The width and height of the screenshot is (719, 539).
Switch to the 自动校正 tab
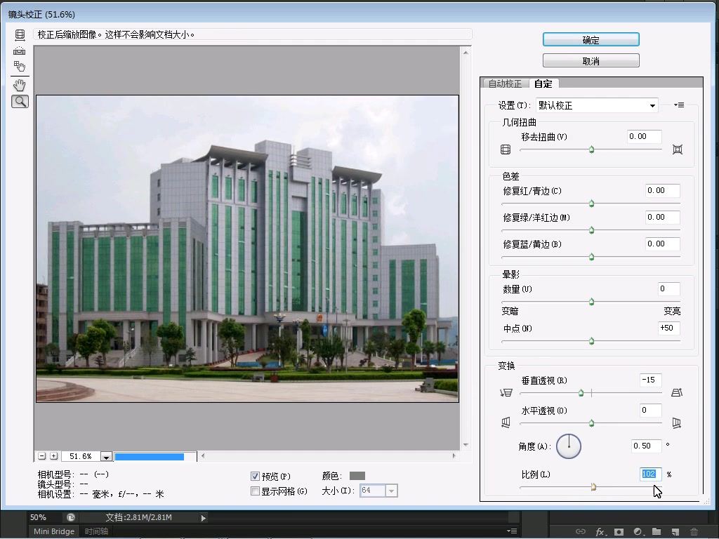(x=505, y=83)
